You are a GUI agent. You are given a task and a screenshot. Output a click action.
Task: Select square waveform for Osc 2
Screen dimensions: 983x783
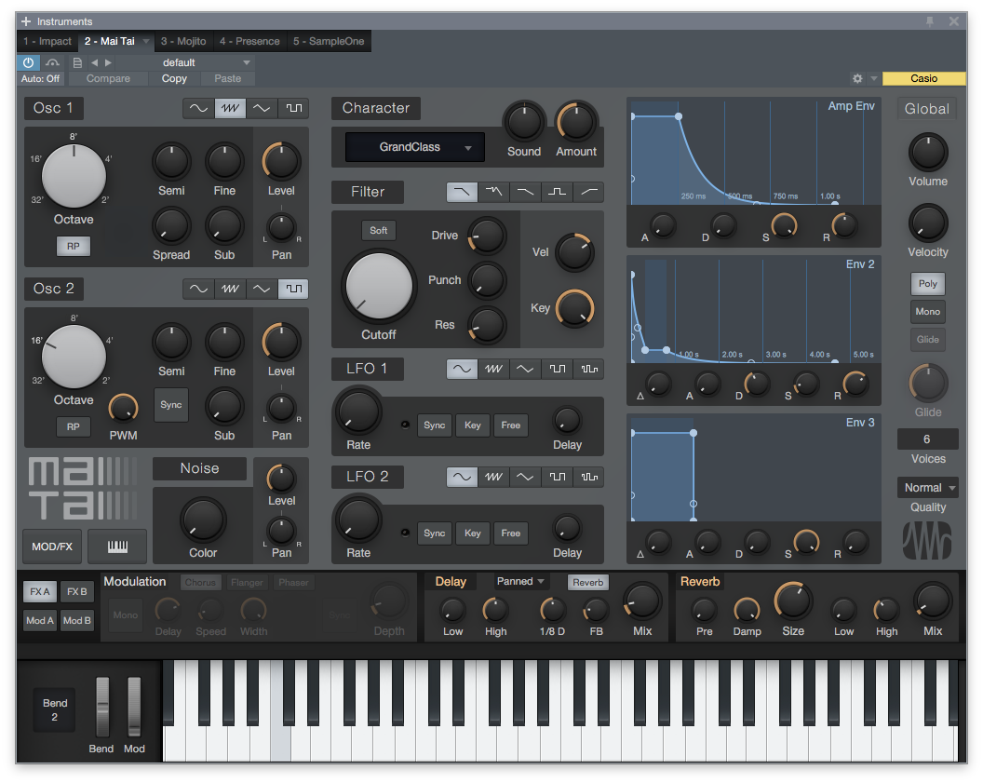tap(294, 289)
